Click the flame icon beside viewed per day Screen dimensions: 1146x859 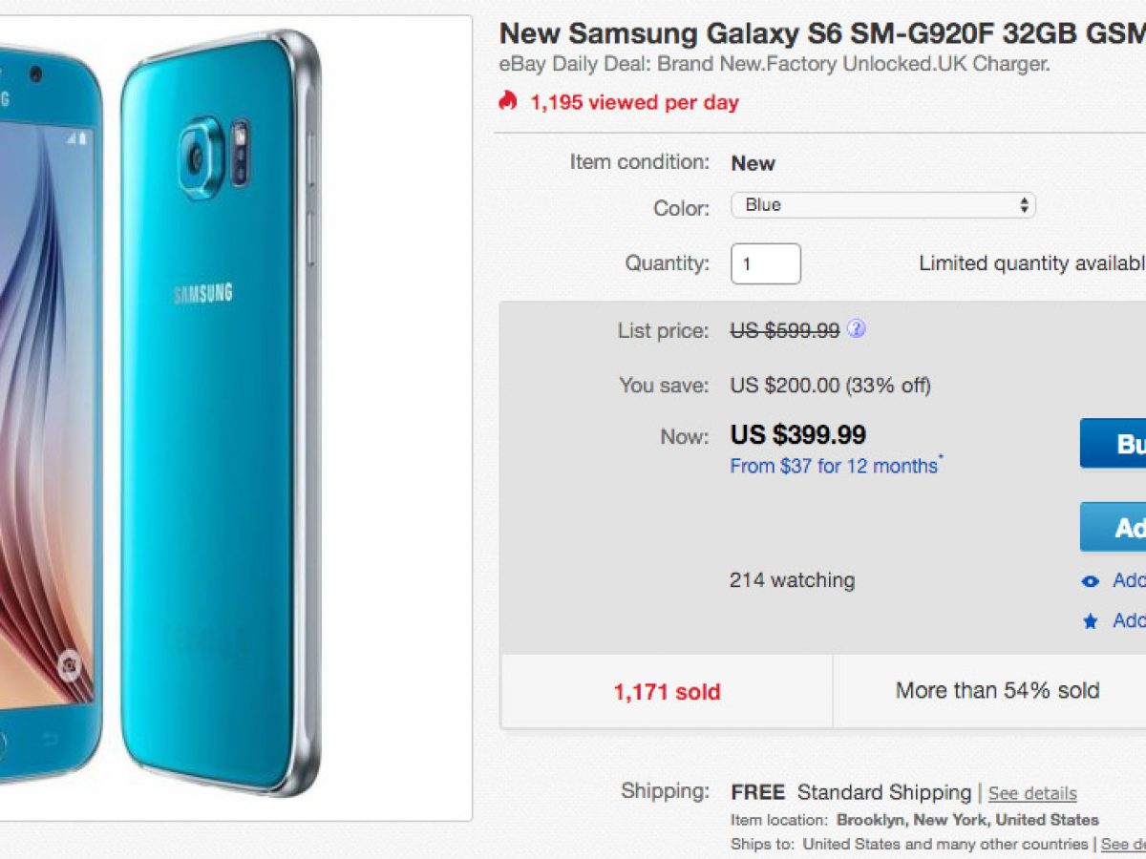click(508, 101)
